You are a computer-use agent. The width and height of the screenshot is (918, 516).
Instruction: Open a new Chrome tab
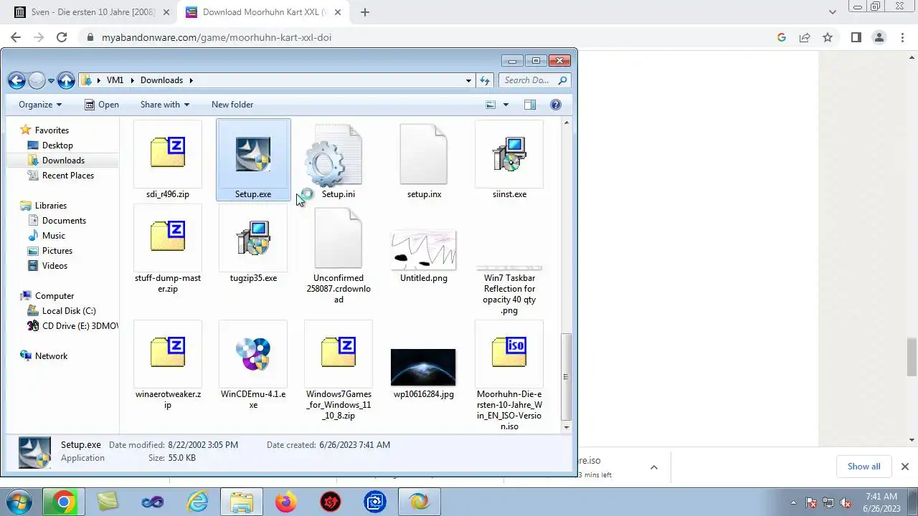click(x=365, y=12)
